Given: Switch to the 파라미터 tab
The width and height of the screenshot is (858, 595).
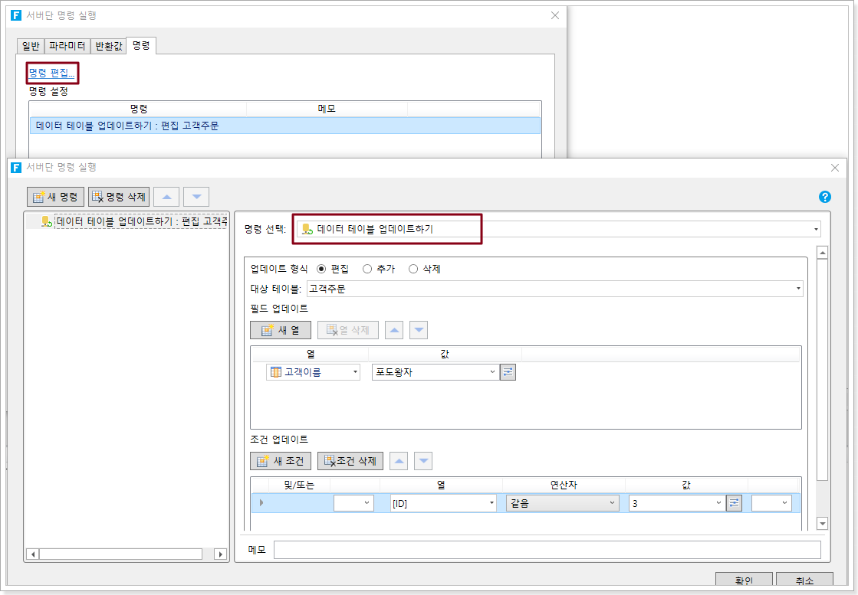Looking at the screenshot, I should click(x=67, y=46).
